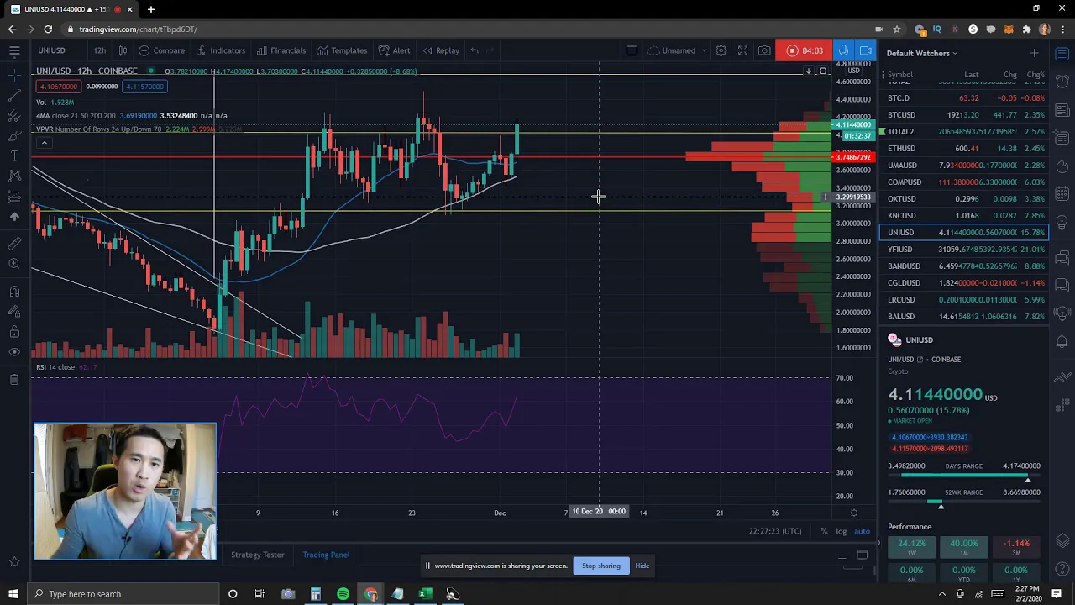The height and width of the screenshot is (605, 1075).
Task: Sort watchlist by Chg% column
Action: [1036, 75]
